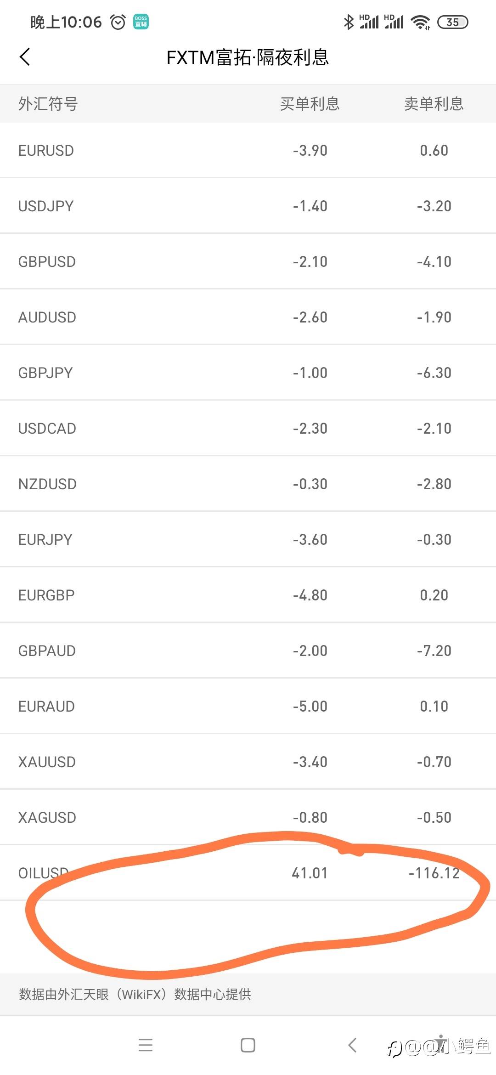Tap the 卖单利息 column header
Viewport: 496px width, 1075px height.
[434, 104]
